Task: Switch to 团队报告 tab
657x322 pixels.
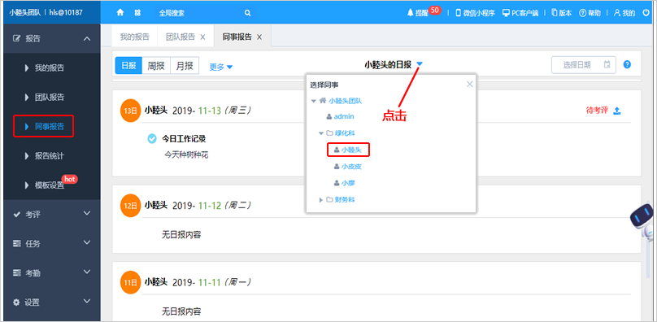Action: click(181, 37)
